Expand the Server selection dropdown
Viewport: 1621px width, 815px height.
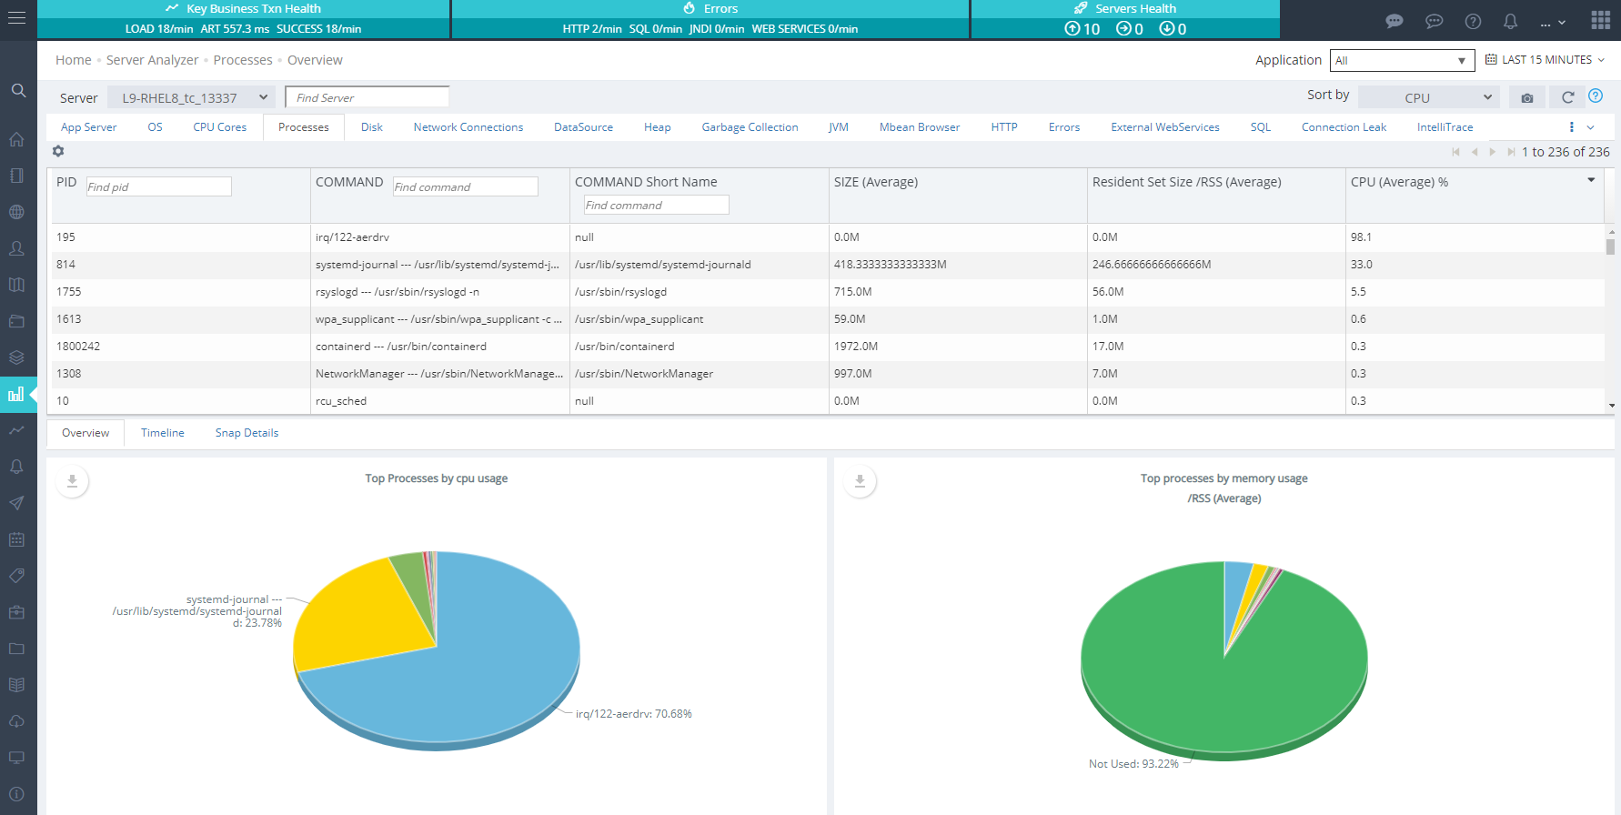pyautogui.click(x=191, y=97)
